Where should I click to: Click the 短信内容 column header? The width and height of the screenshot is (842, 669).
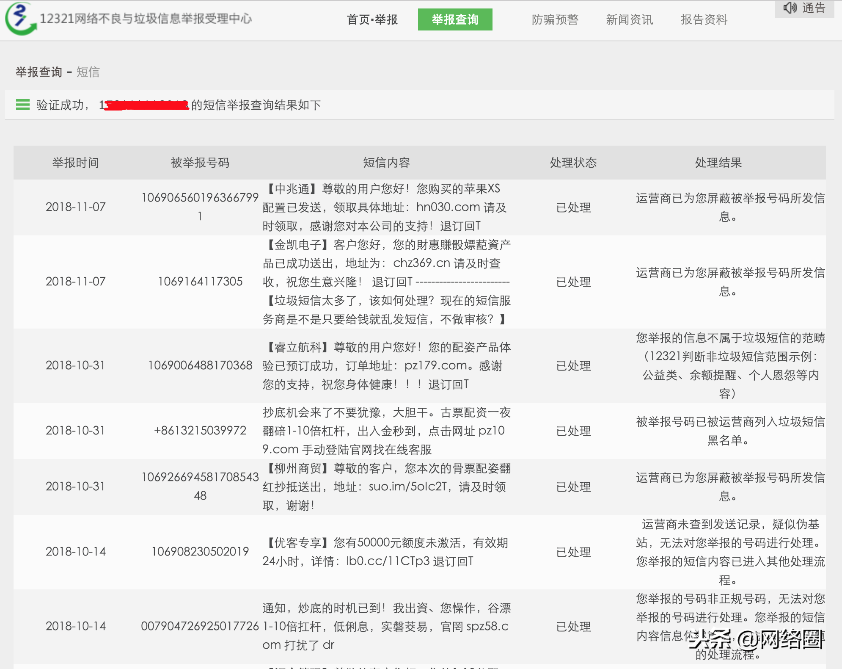click(x=385, y=162)
